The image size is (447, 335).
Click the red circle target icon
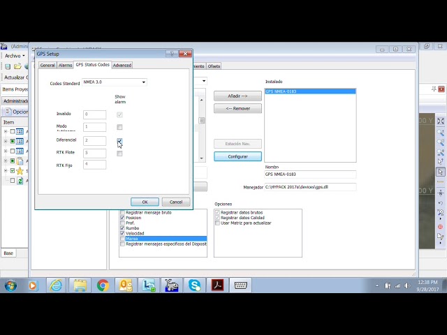click(441, 227)
